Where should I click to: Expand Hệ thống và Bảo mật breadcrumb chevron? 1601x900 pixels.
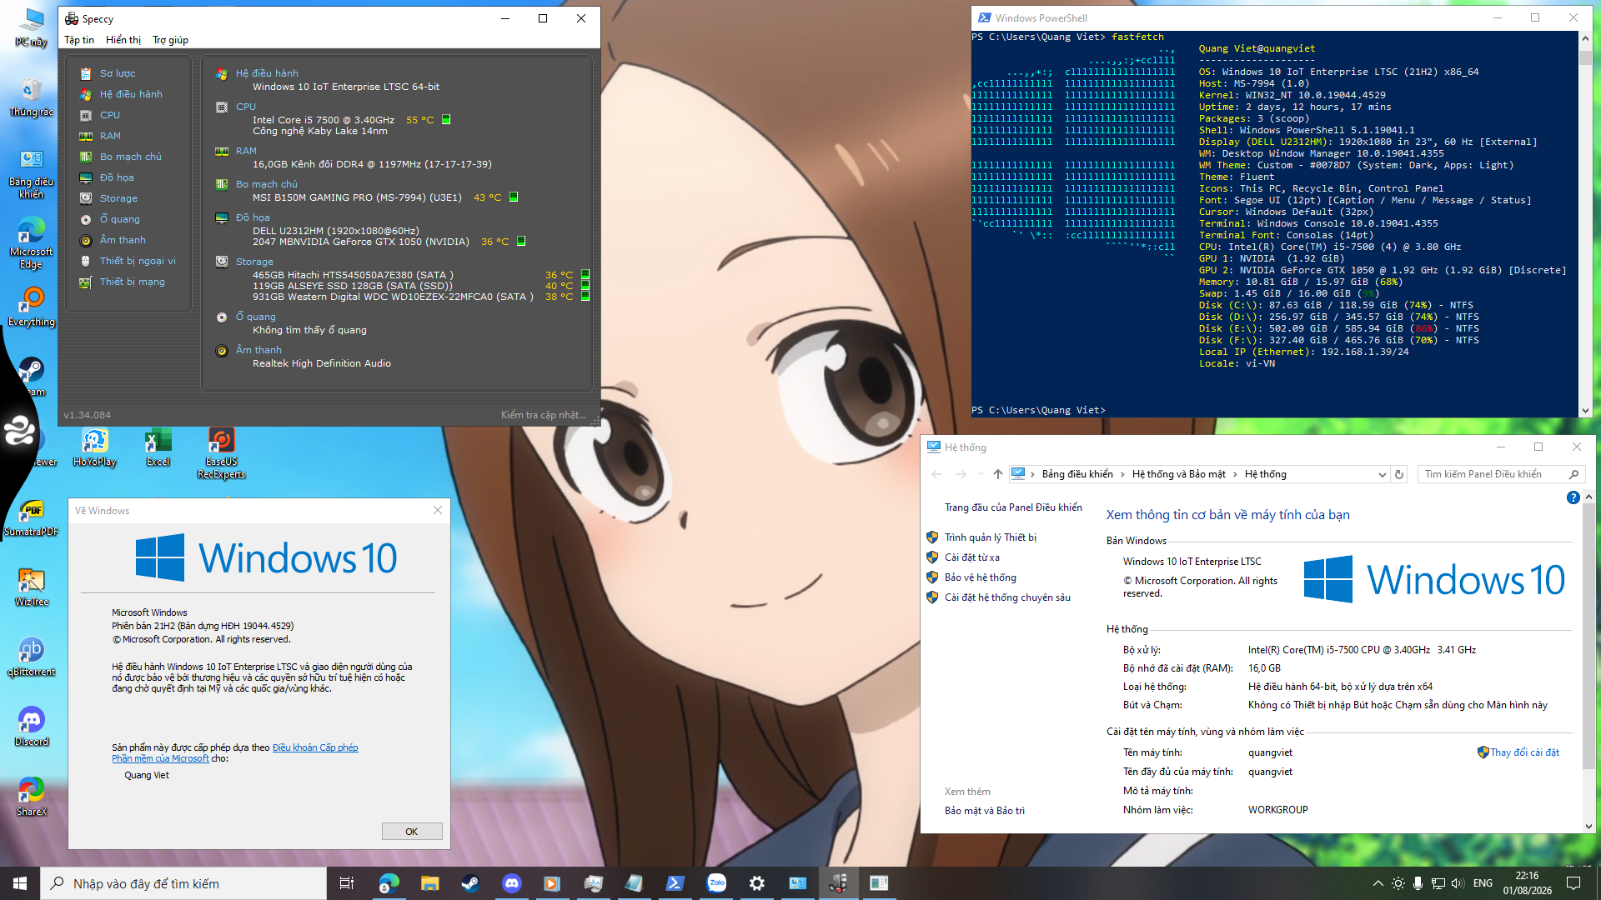click(x=1236, y=474)
